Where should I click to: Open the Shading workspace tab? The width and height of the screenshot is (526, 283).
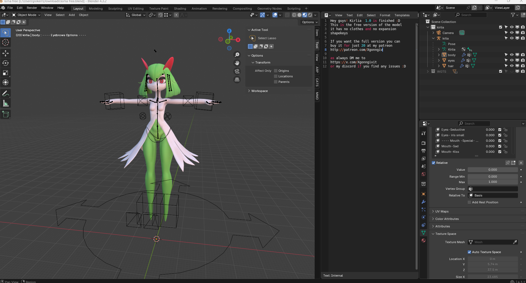pyautogui.click(x=180, y=9)
